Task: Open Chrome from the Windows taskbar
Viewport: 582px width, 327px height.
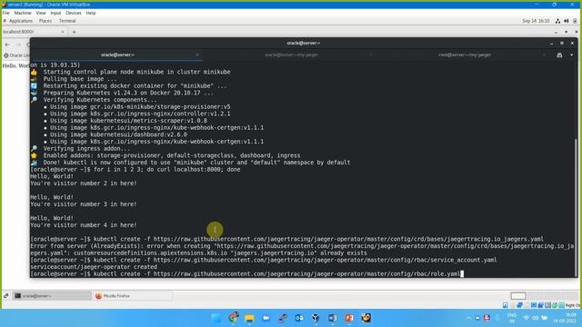Action: point(233,318)
